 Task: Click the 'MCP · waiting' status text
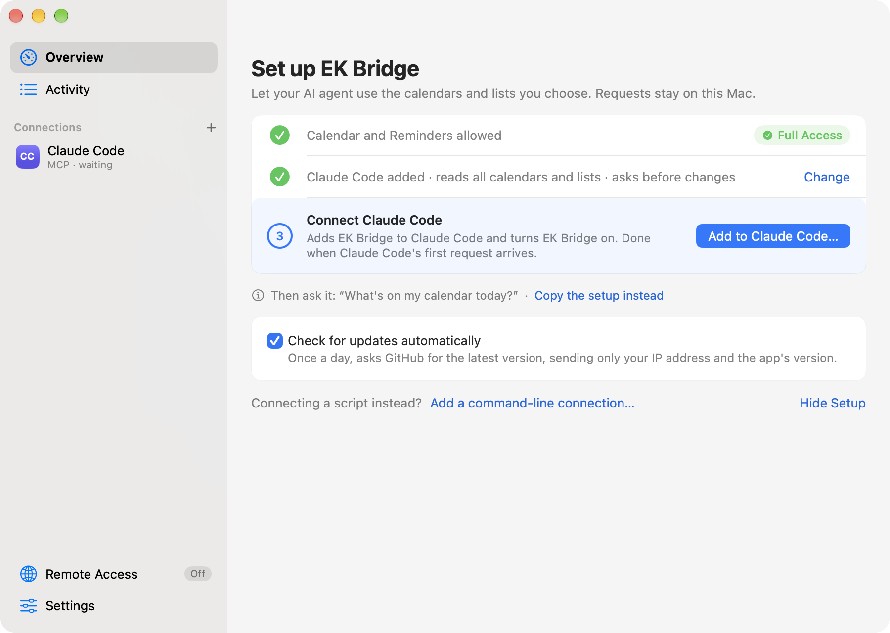pos(80,165)
